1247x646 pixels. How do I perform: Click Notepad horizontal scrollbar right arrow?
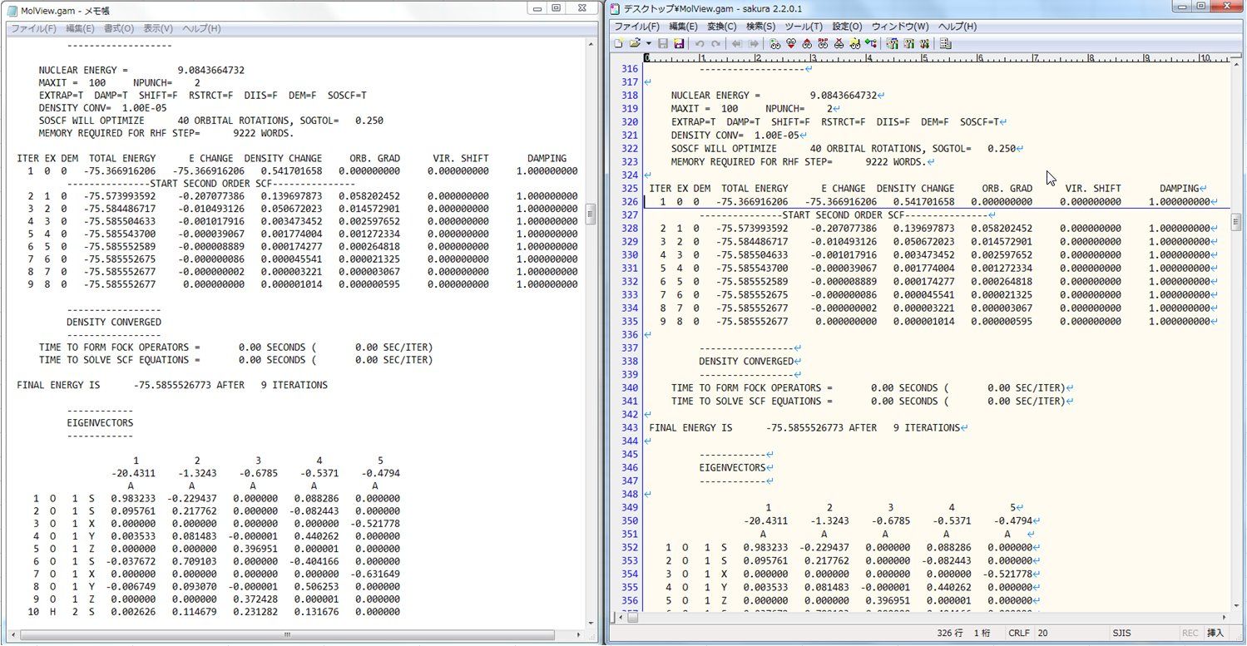[x=577, y=635]
